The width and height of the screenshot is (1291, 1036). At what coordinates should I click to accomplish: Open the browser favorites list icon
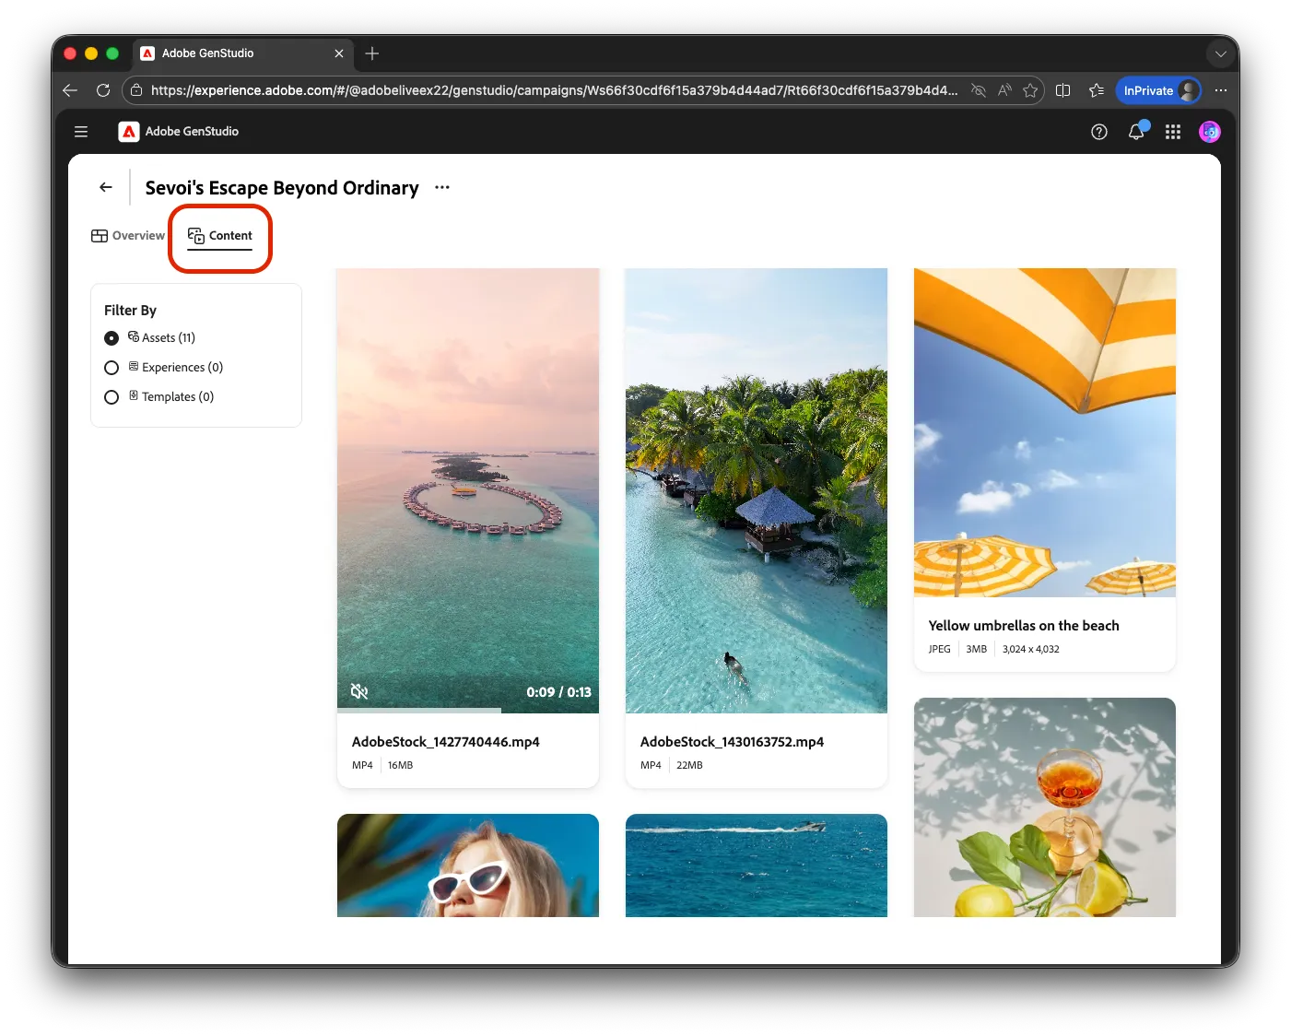tap(1096, 90)
